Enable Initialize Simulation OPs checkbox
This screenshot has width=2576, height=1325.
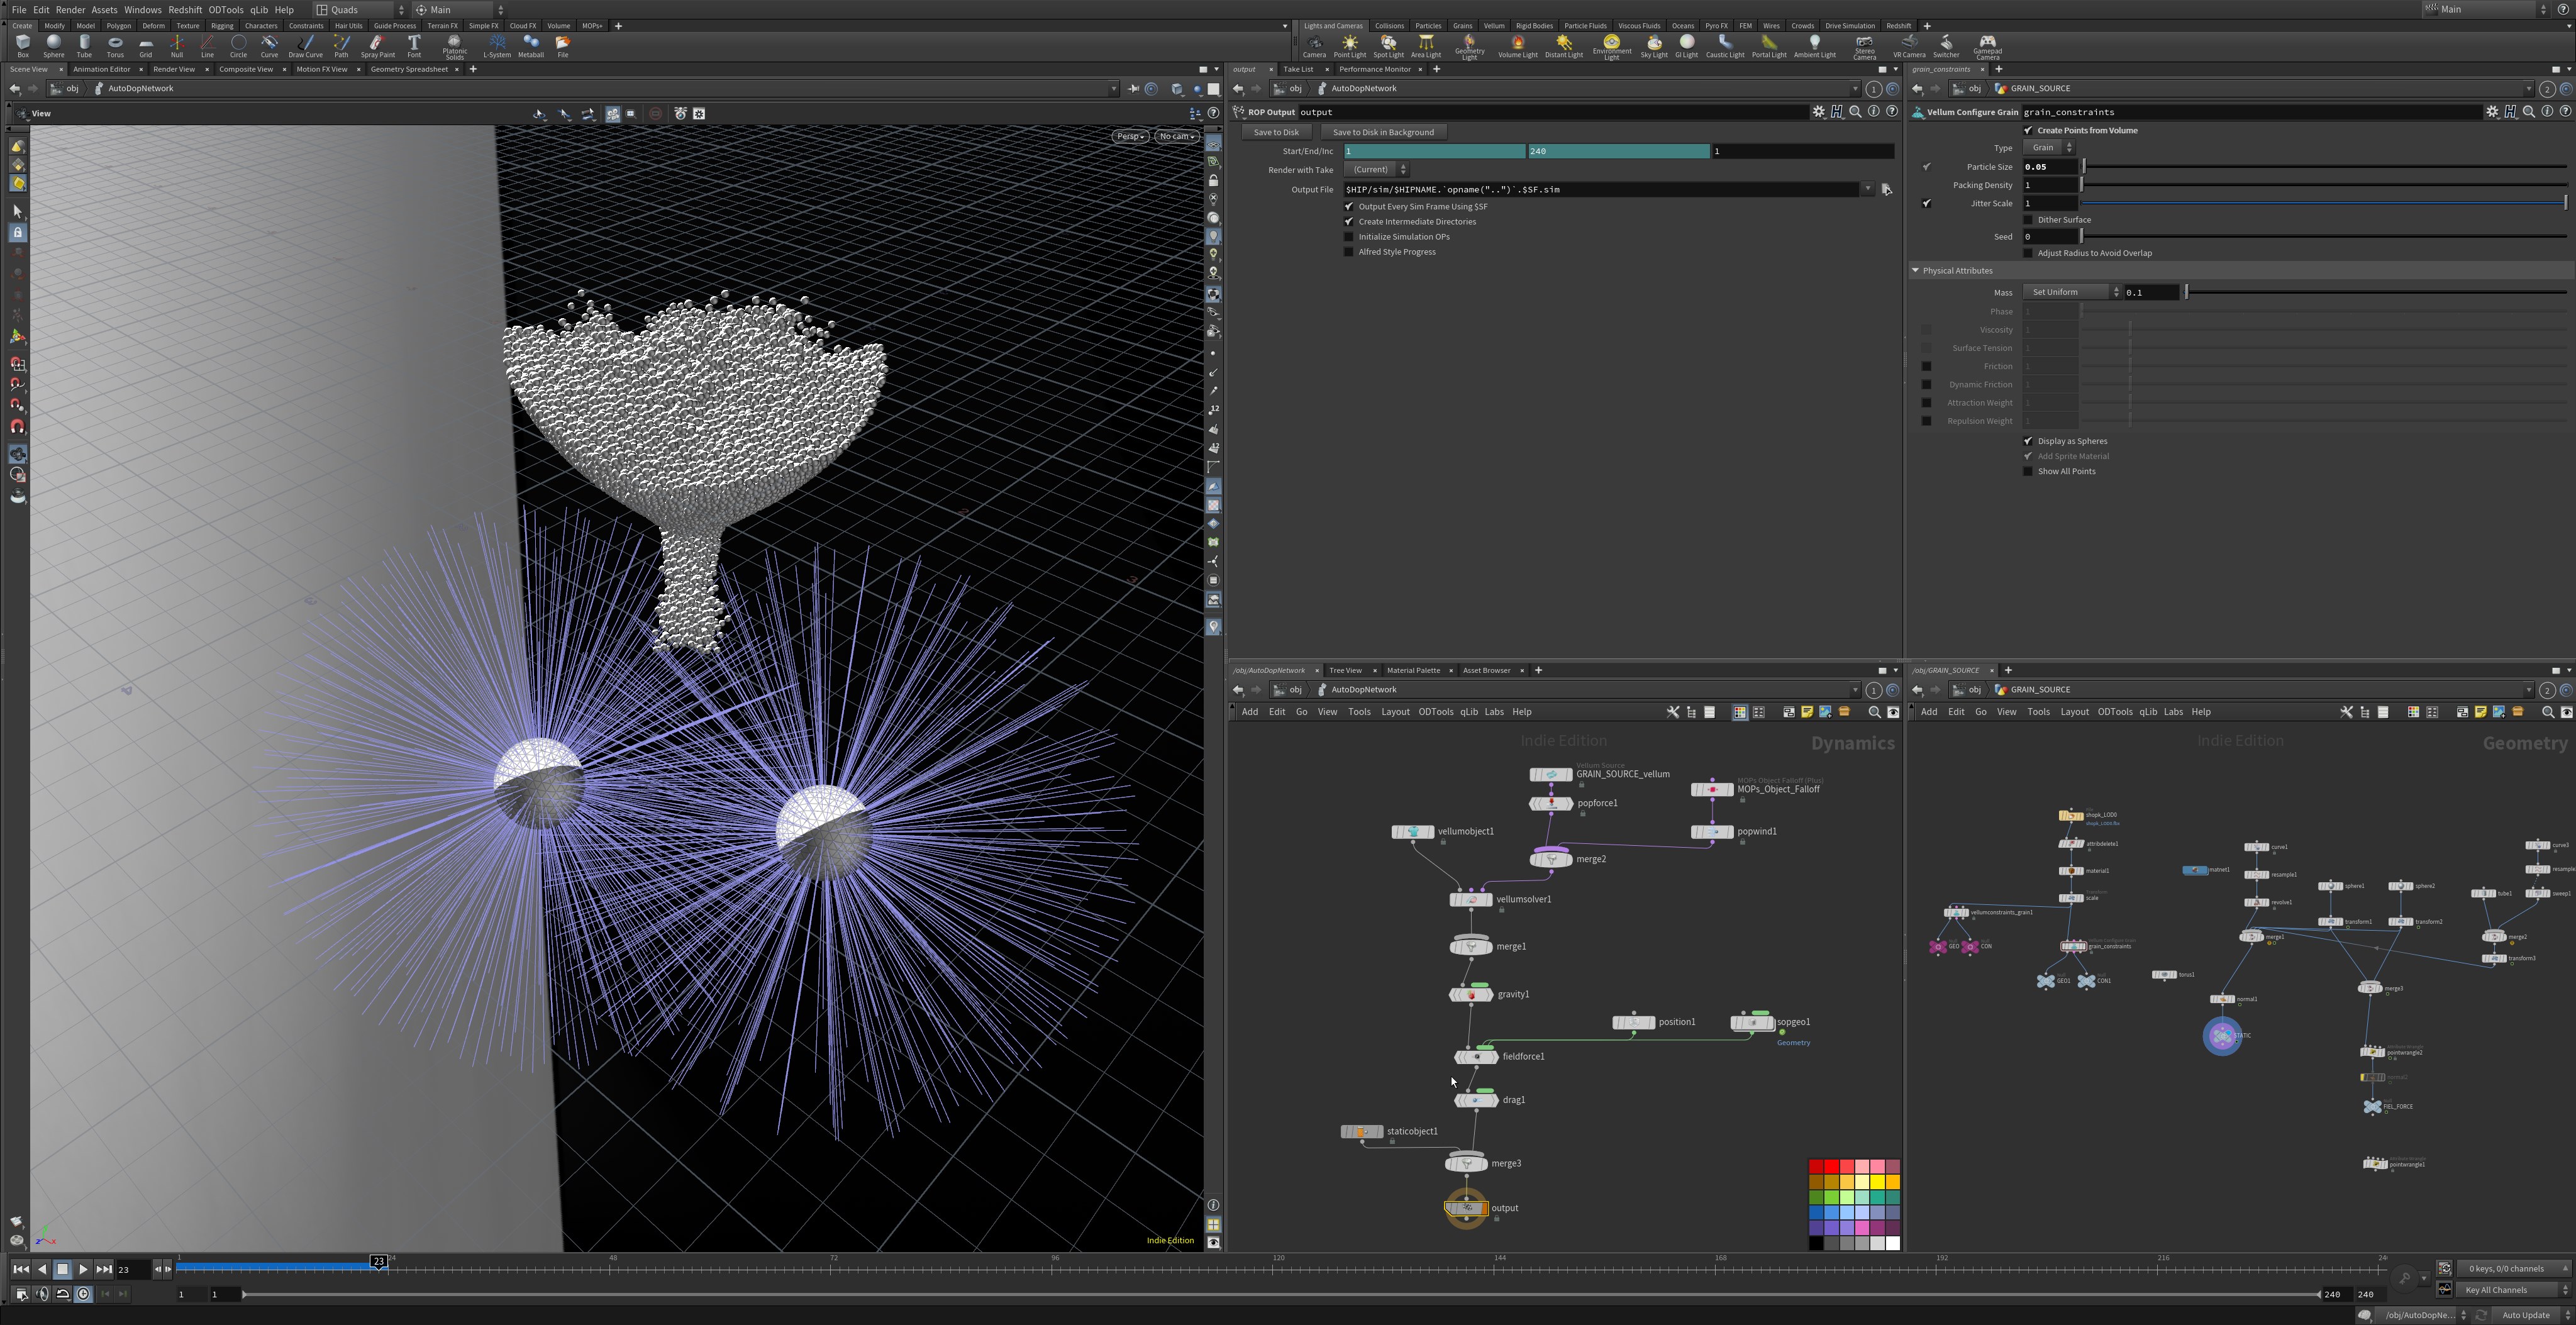pos(1348,237)
